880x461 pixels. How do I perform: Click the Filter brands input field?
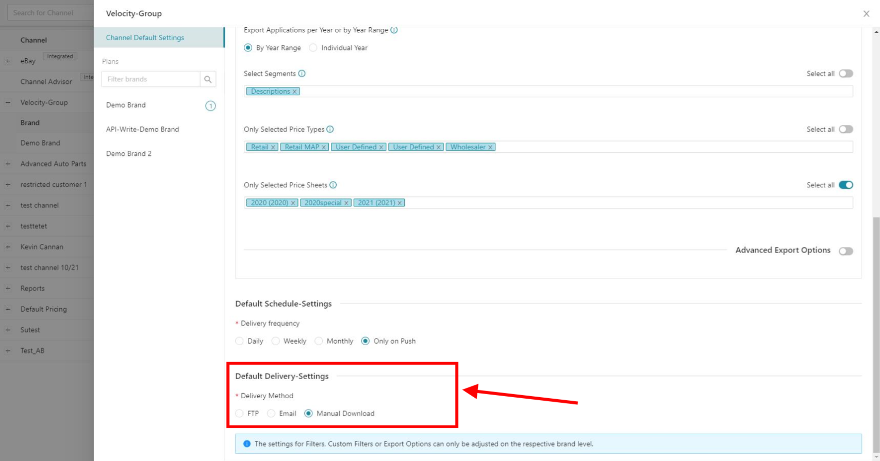(151, 79)
